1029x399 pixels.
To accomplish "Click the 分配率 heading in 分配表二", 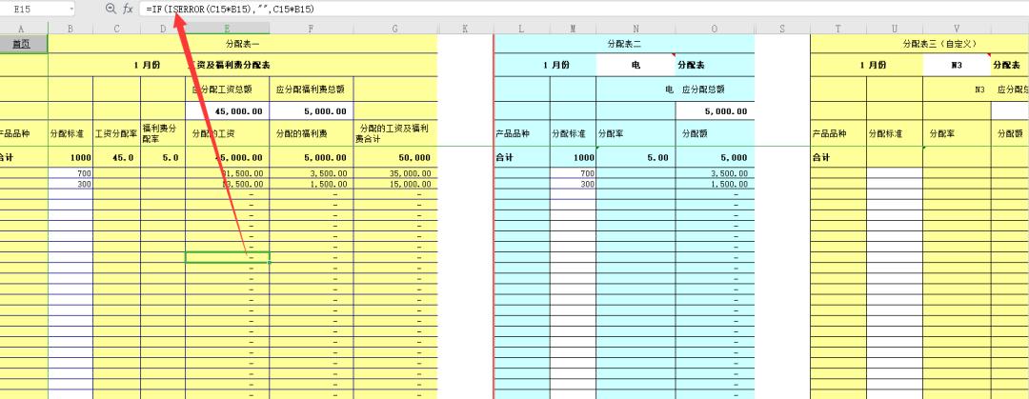I will [611, 134].
